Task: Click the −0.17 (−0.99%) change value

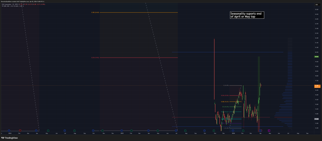Action: coord(41,4)
